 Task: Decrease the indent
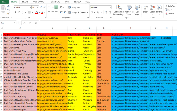[61, 13]
